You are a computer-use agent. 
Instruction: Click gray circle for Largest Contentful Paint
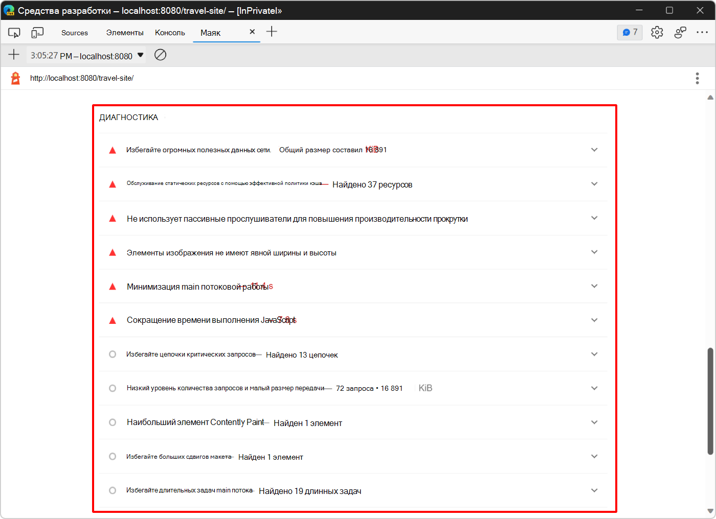click(113, 422)
